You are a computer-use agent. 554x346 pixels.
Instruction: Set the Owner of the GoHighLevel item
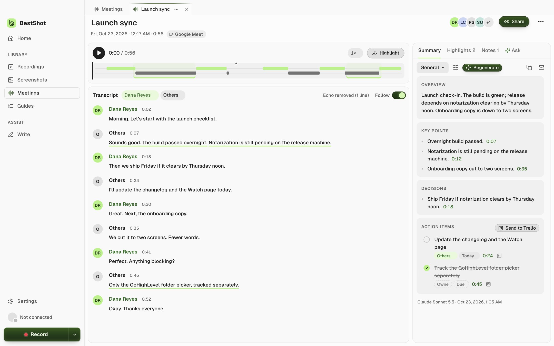click(x=443, y=284)
